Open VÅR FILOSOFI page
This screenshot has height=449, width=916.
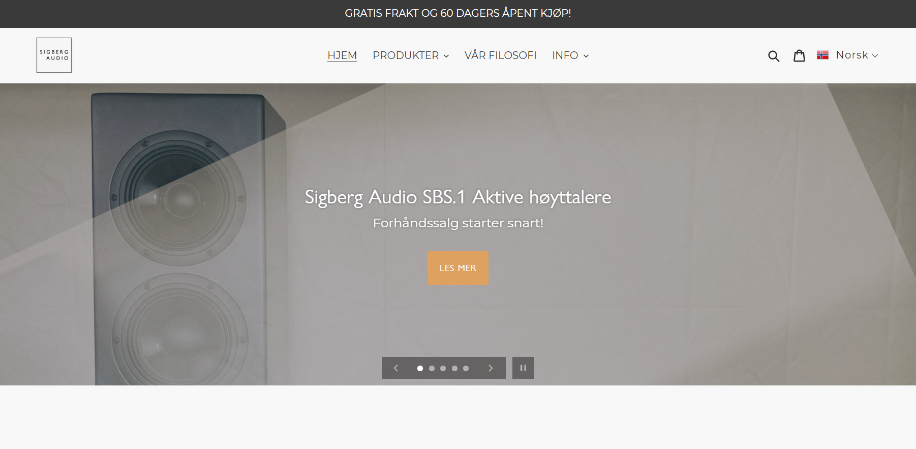tap(500, 55)
